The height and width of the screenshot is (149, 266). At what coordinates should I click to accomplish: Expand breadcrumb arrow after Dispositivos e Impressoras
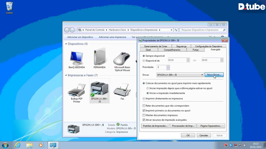(160, 30)
